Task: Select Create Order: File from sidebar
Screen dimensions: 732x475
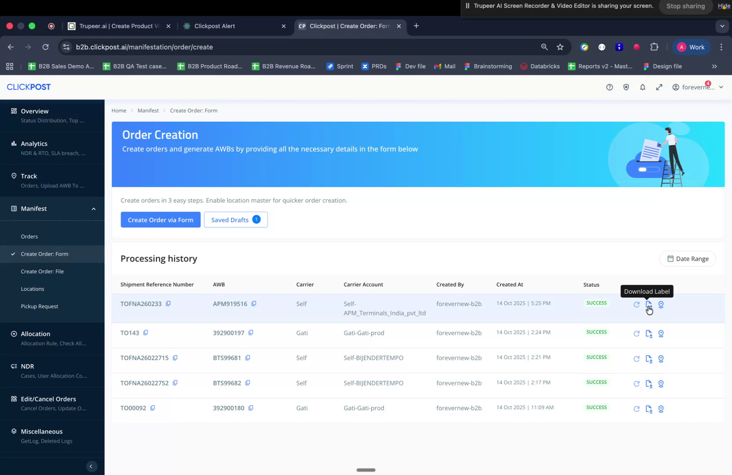Action: [x=42, y=271]
